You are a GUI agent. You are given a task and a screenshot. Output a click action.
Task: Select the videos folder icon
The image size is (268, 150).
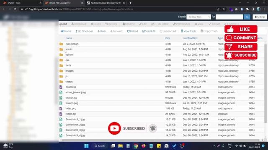(61, 82)
